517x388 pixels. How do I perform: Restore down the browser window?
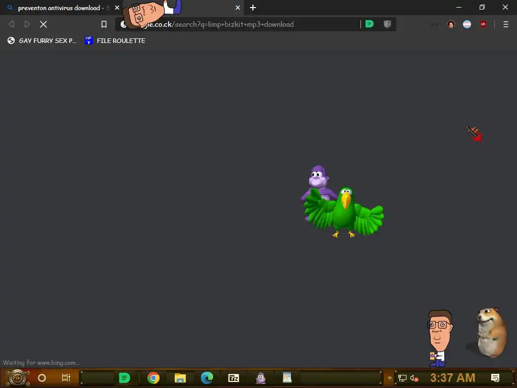click(482, 7)
